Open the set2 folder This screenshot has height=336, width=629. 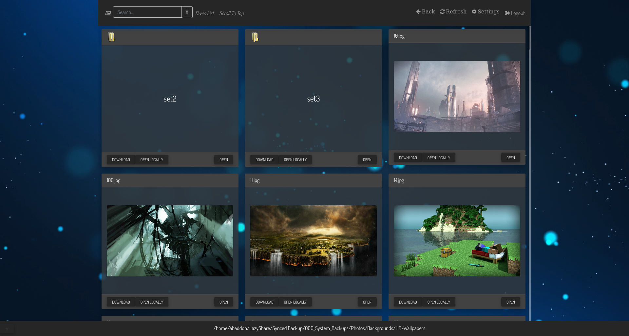pyautogui.click(x=224, y=160)
